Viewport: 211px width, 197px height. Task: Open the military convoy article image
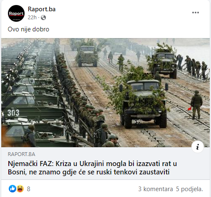point(105,92)
